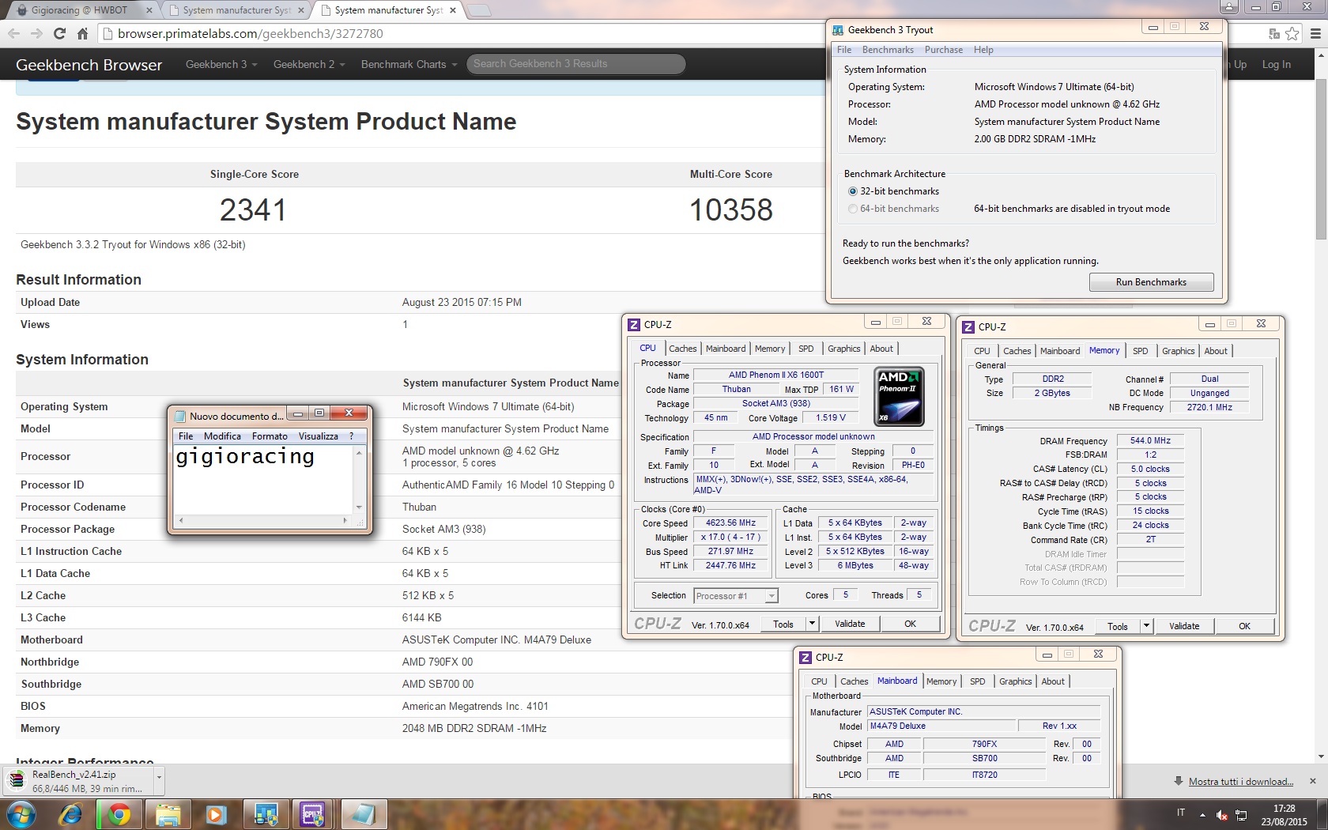This screenshot has height=830, width=1328.
Task: Close the Gigioracing @ HWBOT tab
Action: tap(149, 10)
